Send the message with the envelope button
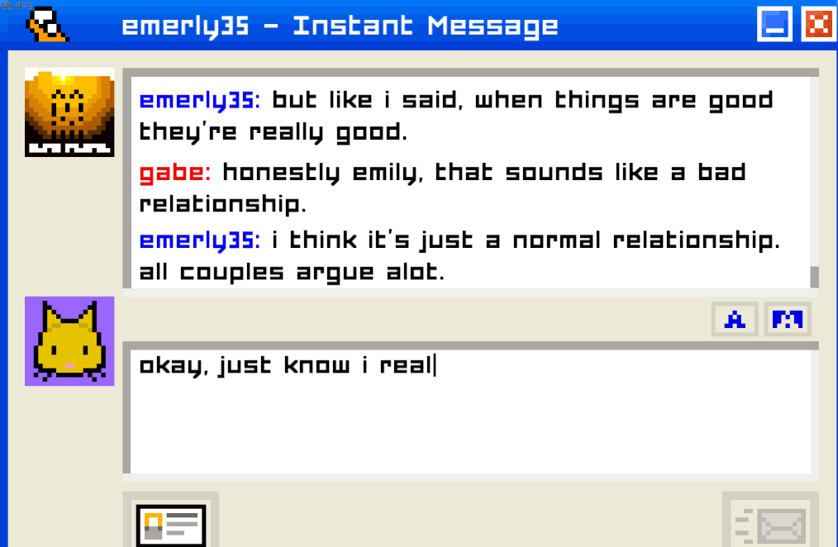 click(x=770, y=526)
